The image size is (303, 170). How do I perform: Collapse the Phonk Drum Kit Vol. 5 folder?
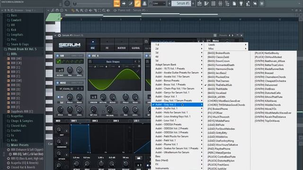[22, 49]
